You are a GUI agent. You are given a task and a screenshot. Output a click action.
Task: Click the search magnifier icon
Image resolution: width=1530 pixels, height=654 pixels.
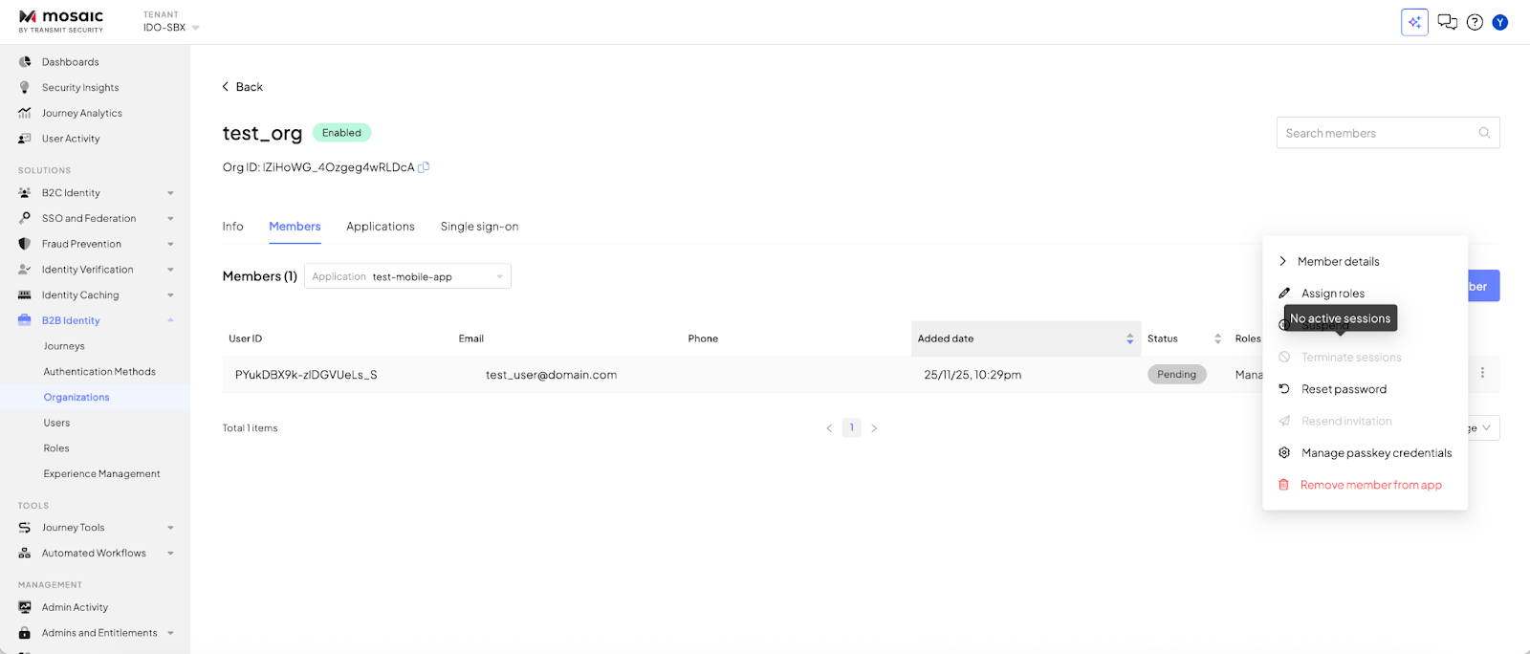[x=1484, y=133]
